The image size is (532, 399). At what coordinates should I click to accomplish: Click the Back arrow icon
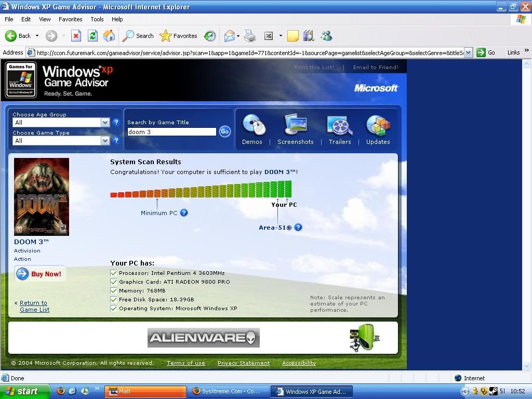[10, 36]
